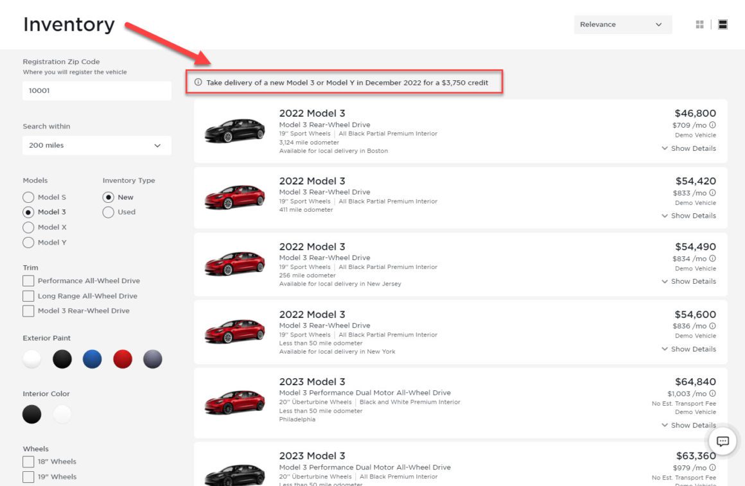This screenshot has width=745, height=486.
Task: Choose white interior color
Action: (62, 414)
